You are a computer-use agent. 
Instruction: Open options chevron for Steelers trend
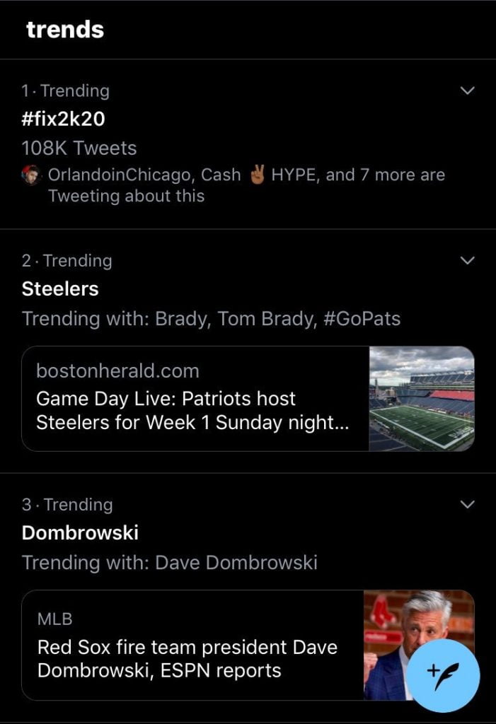tap(468, 260)
